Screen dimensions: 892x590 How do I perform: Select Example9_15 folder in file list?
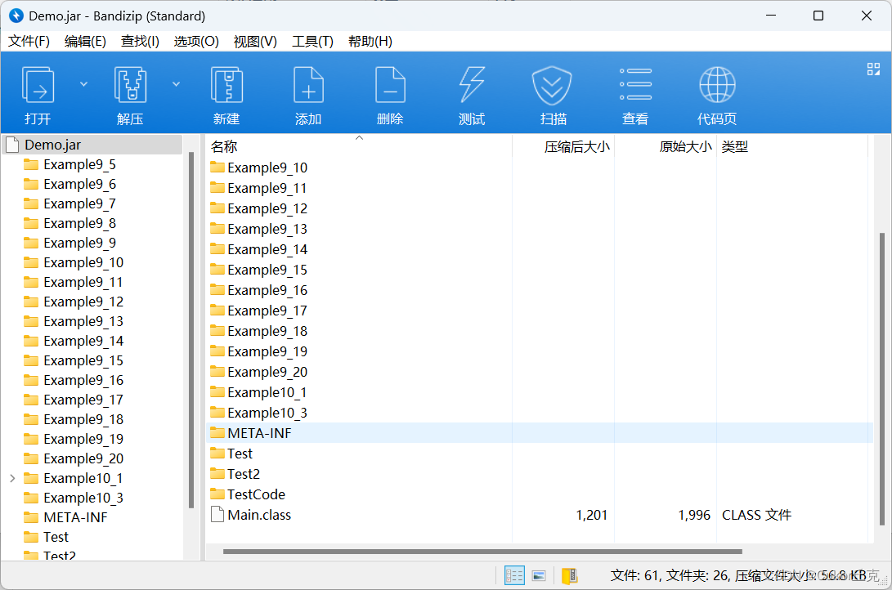click(267, 270)
